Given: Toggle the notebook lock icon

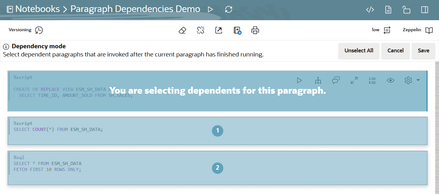Looking at the screenshot, I should 406,10.
